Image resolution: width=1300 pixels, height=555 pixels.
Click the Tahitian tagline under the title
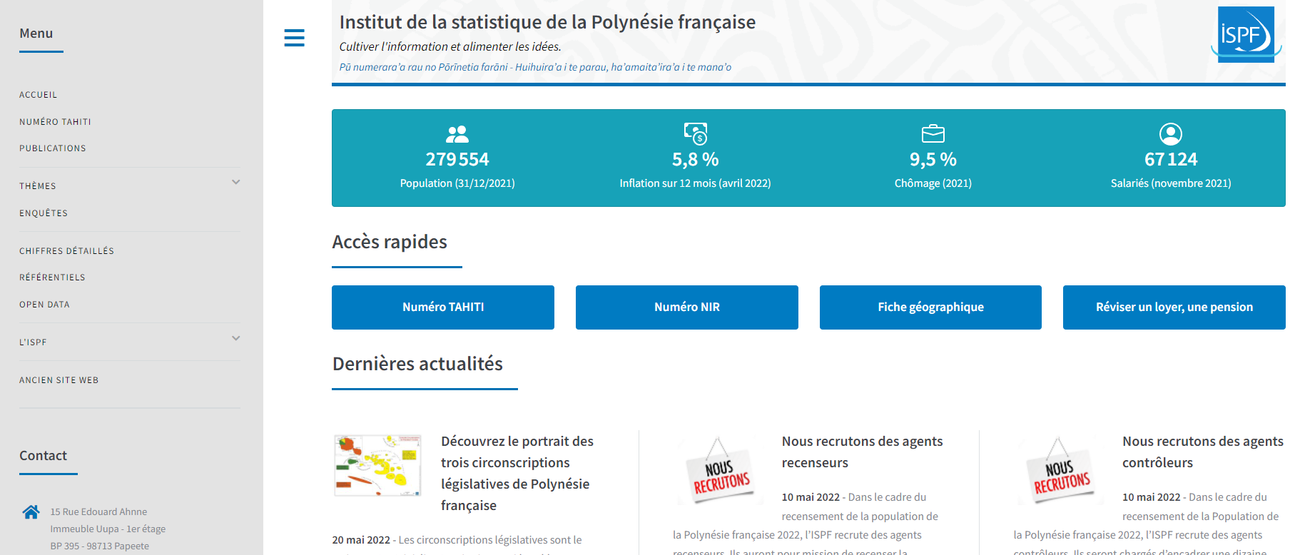[535, 67]
